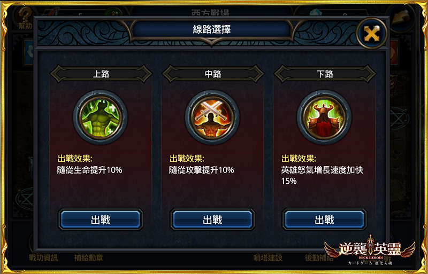
Task: Click the horned hero rage icon for 下路
Action: pos(324,117)
